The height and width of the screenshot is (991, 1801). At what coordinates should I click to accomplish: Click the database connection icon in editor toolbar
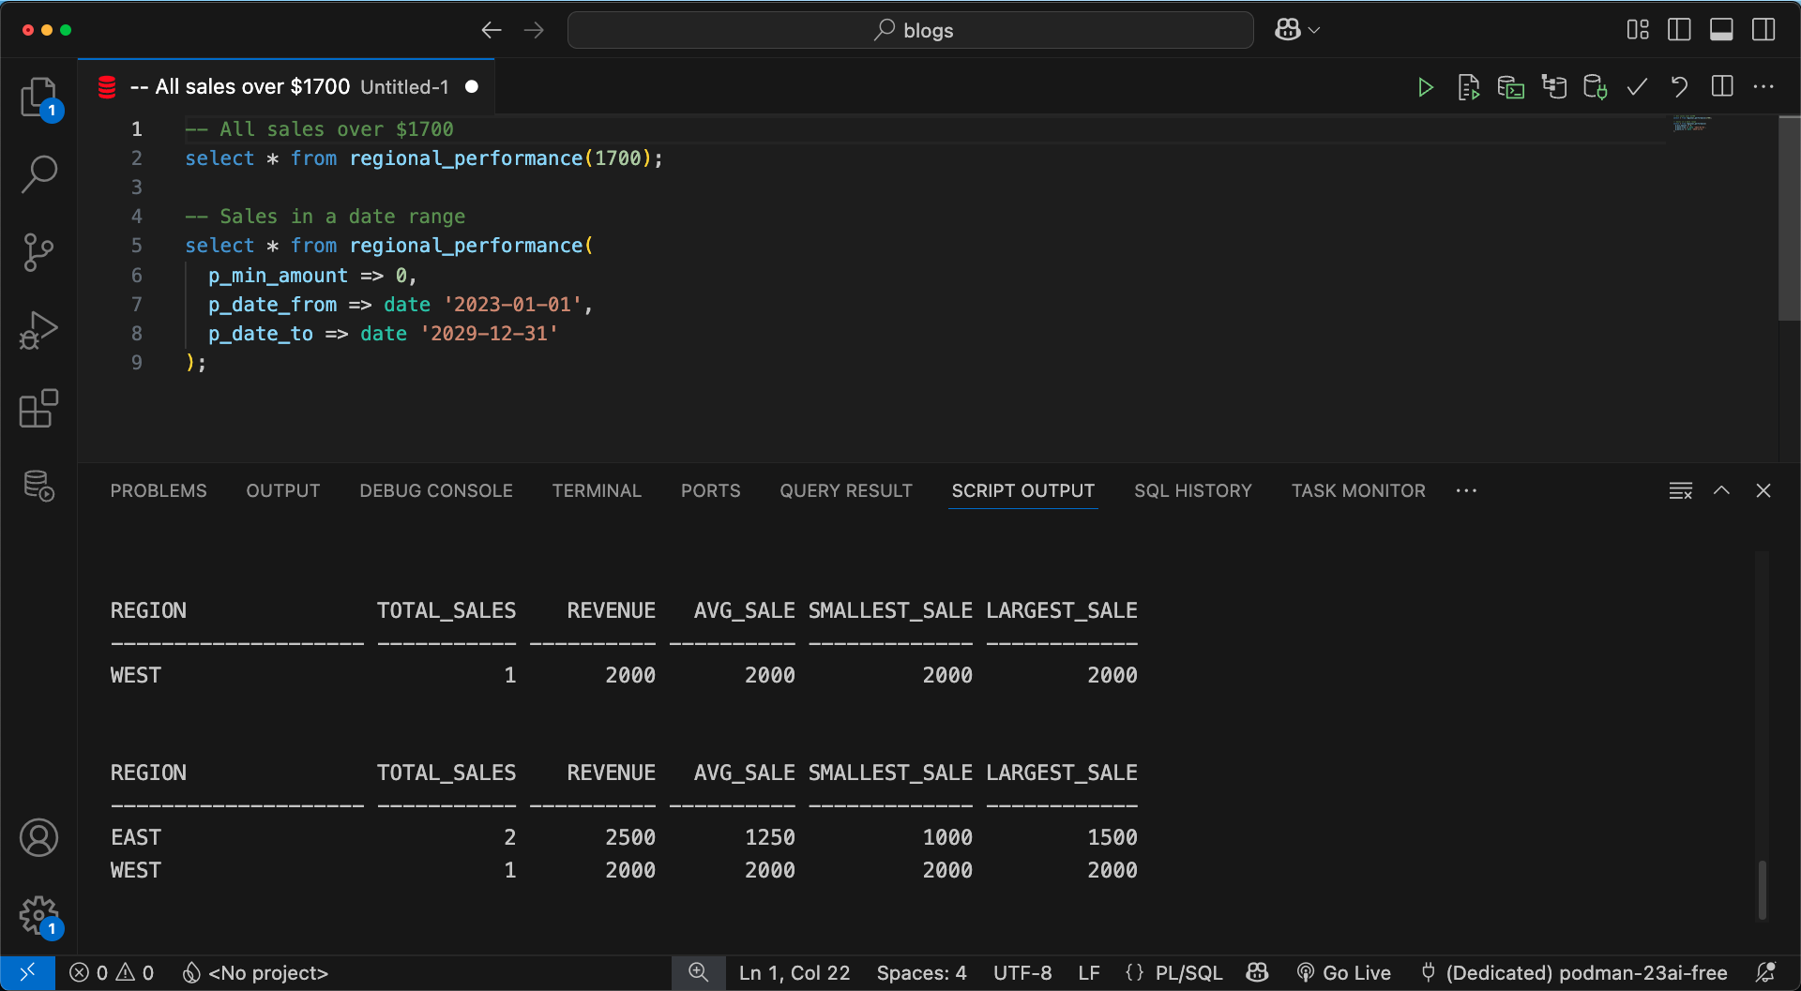(1595, 87)
